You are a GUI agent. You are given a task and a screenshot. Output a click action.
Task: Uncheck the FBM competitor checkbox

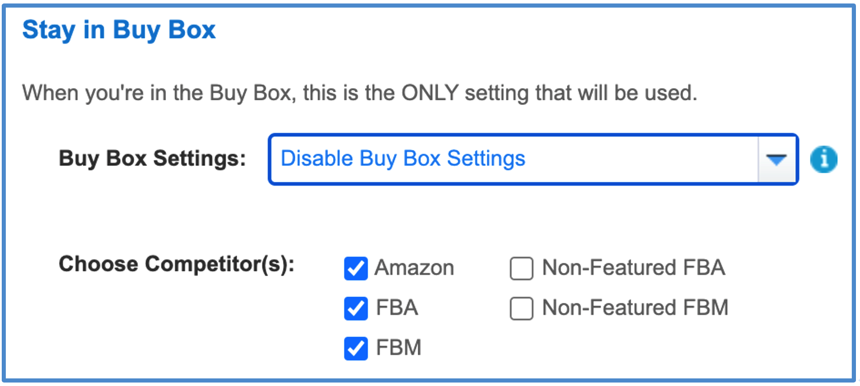[356, 348]
